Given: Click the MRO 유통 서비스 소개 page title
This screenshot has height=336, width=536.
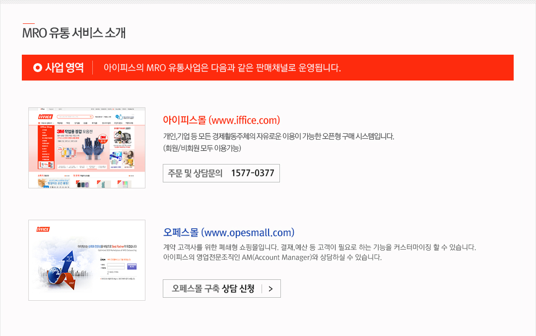Looking at the screenshot, I should tap(74, 33).
